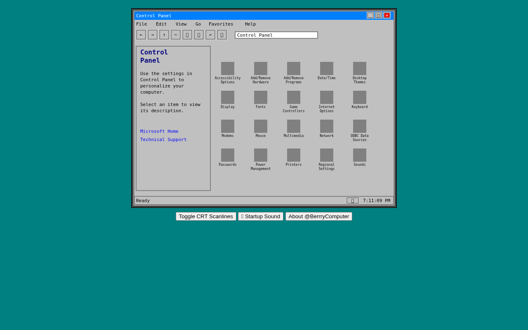Open the Favorites menu

click(x=221, y=24)
